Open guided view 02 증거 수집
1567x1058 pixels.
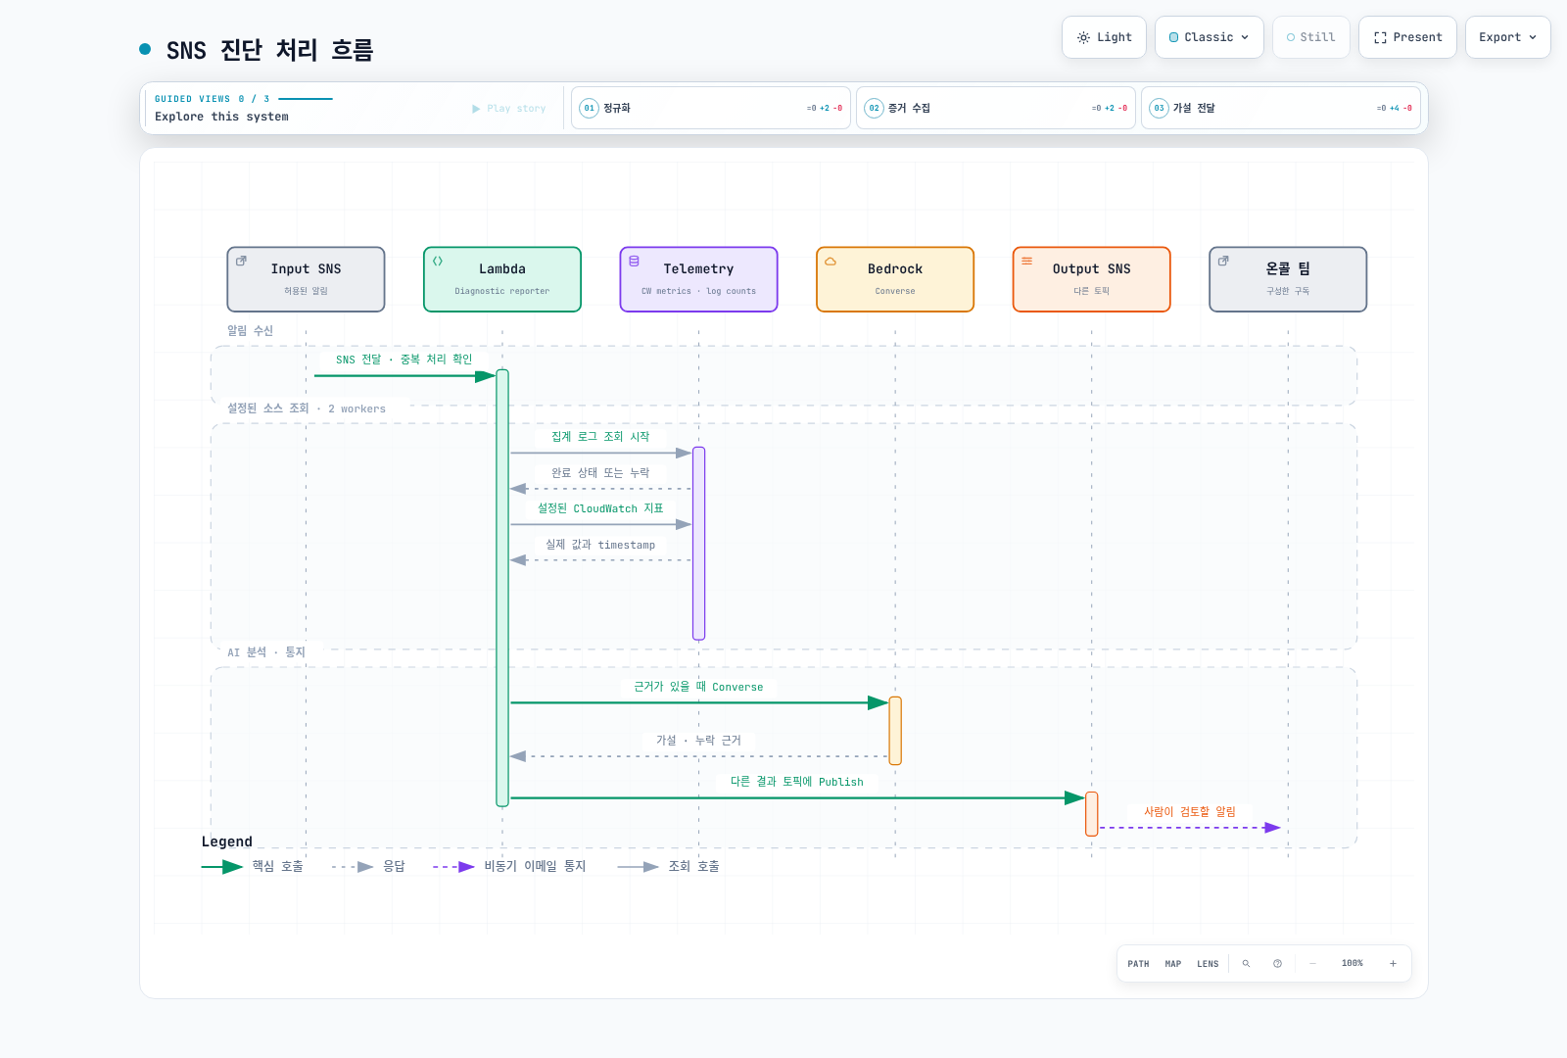pos(995,108)
